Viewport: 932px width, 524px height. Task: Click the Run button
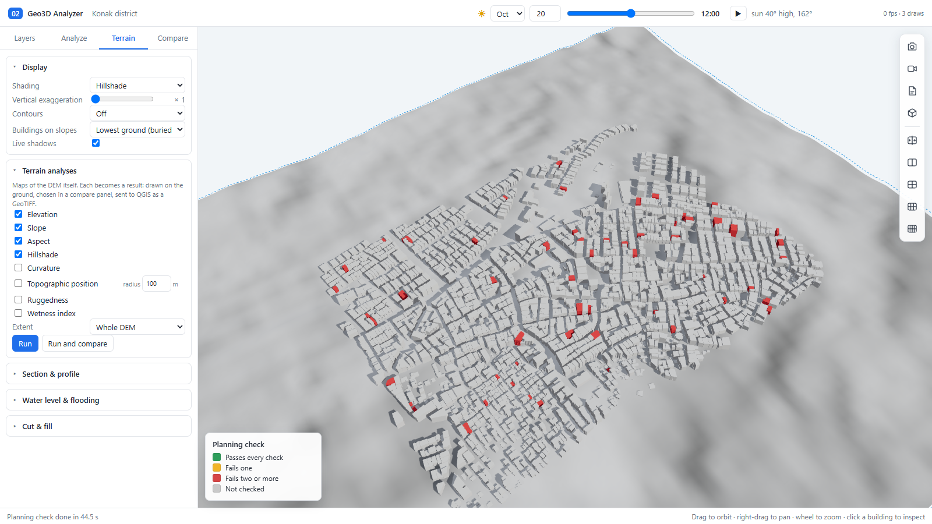click(x=25, y=344)
